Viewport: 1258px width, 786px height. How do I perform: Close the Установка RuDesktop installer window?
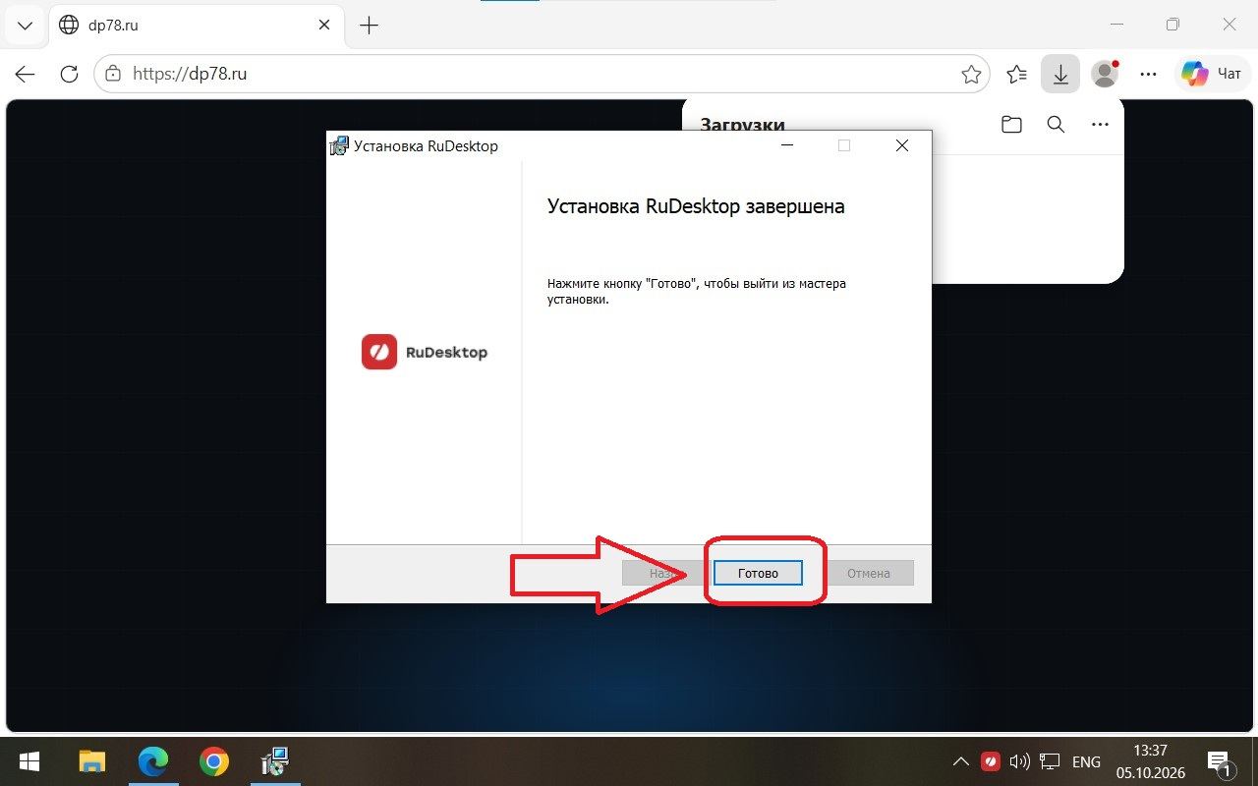(x=901, y=145)
